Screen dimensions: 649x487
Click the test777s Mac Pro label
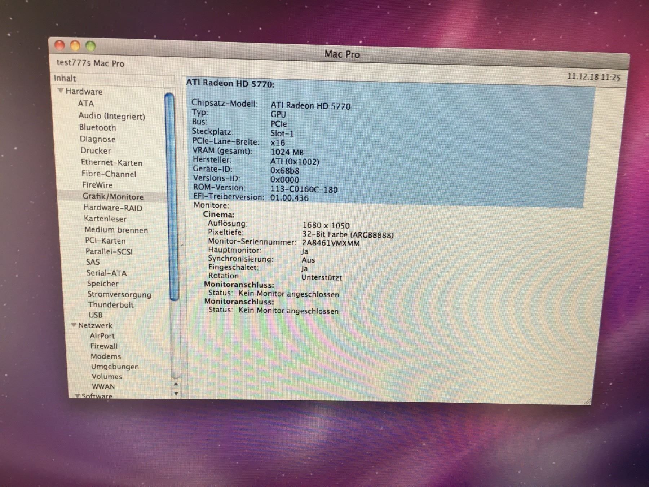click(x=90, y=63)
